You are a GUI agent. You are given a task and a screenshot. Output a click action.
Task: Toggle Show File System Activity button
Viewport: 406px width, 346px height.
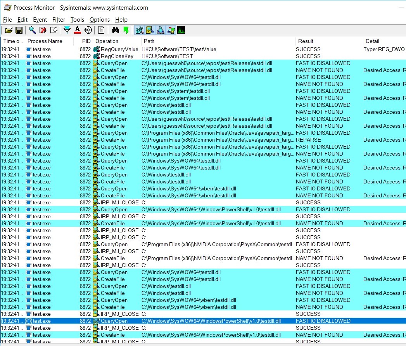click(x=150, y=30)
